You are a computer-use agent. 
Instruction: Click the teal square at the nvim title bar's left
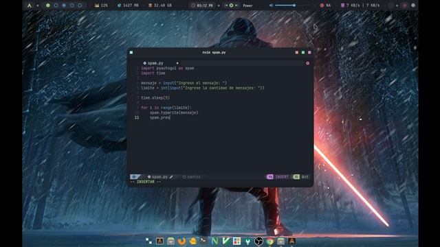coord(131,52)
